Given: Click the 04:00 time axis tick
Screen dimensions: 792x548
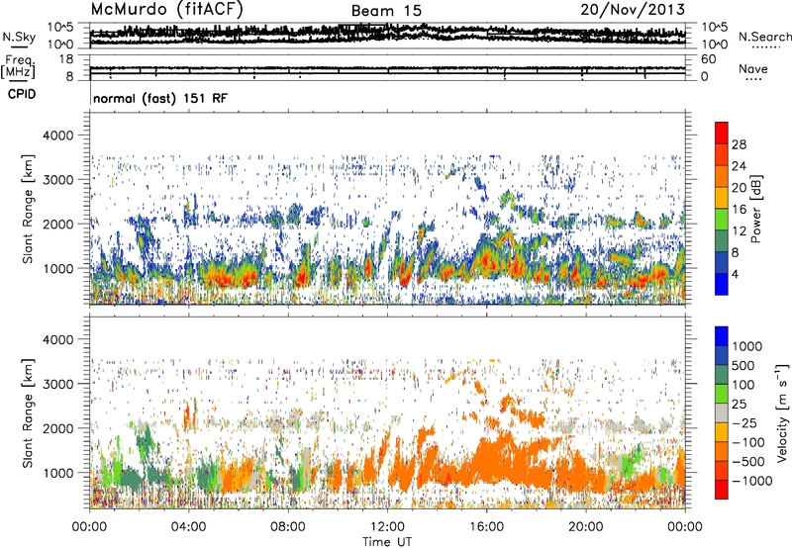Looking at the screenshot, I should click(188, 527).
